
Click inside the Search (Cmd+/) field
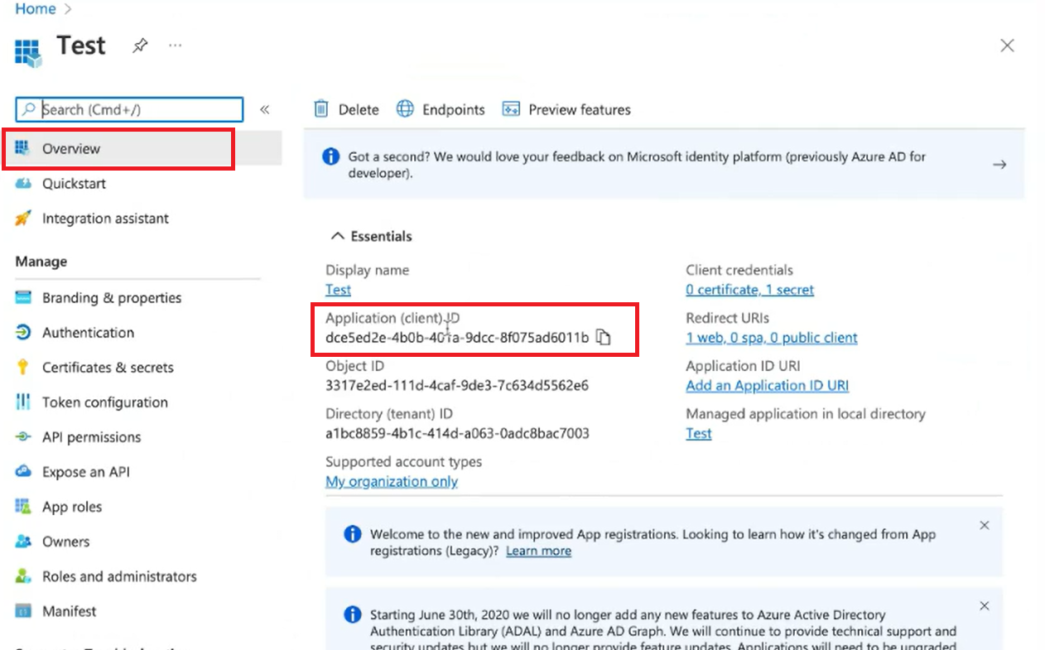128,109
